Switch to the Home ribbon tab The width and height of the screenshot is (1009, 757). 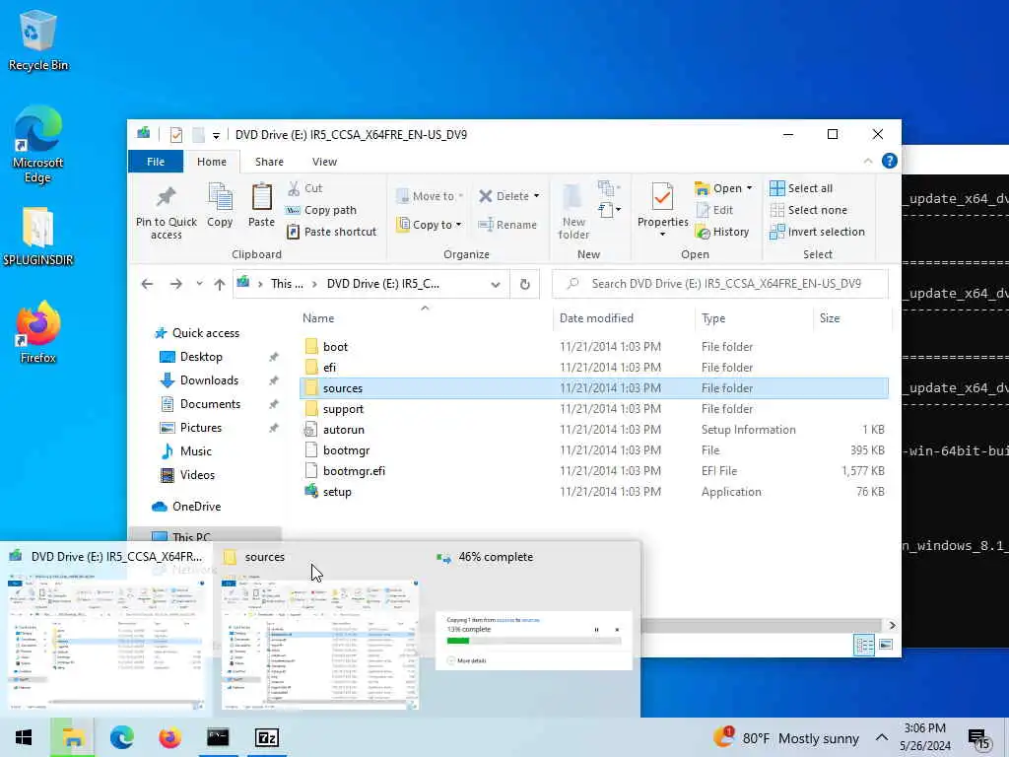click(212, 162)
